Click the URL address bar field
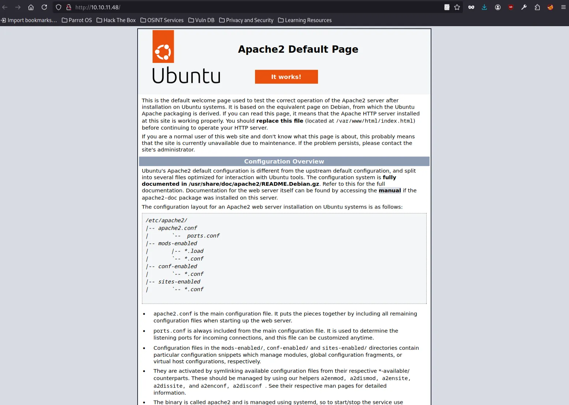The image size is (569, 405). pos(256,7)
